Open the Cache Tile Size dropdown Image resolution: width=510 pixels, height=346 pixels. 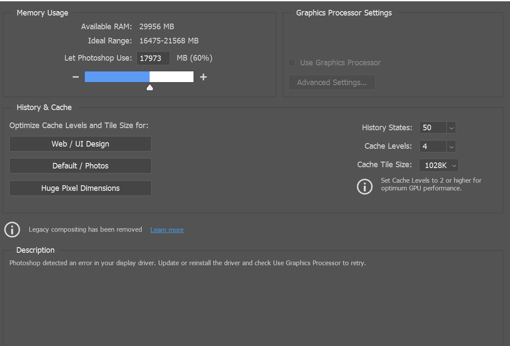454,165
